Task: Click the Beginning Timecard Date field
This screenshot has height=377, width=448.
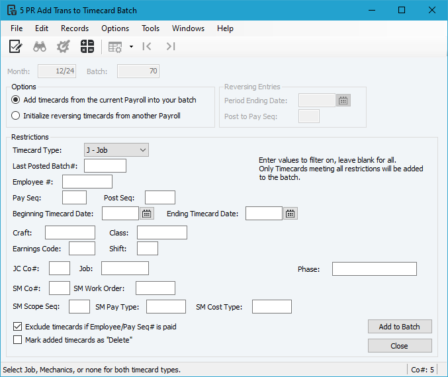Action: tap(120, 214)
